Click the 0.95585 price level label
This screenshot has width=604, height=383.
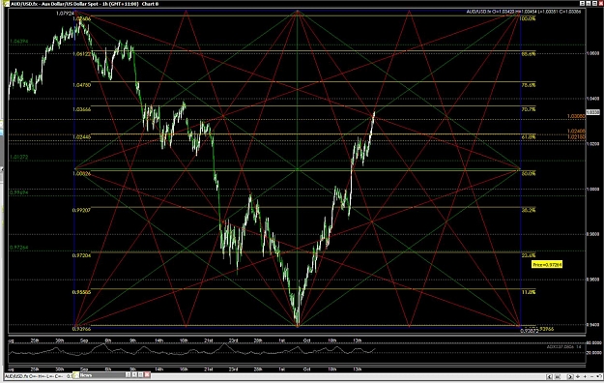[x=82, y=292]
